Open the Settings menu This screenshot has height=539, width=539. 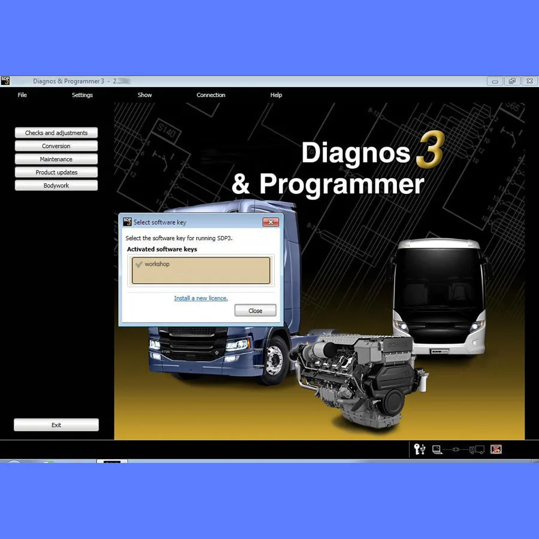coord(82,95)
